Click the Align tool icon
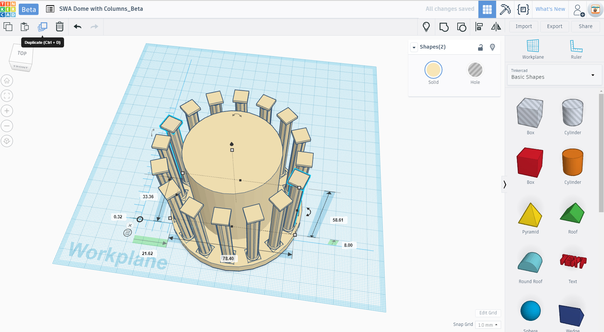The width and height of the screenshot is (604, 332). 479,27
